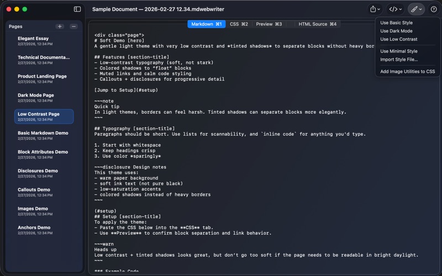Select the Elegant Essay page

tap(44, 41)
